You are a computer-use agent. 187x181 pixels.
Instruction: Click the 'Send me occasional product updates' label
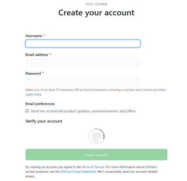(83, 111)
